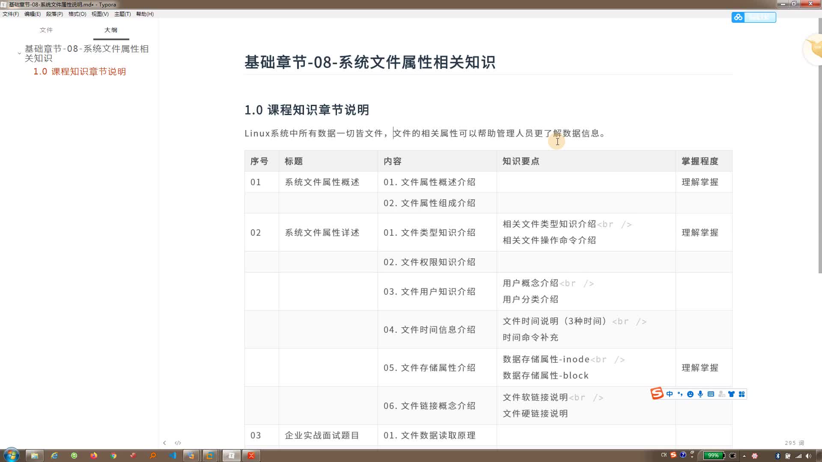This screenshot has width=822, height=462.
Task: Open the volume speaker icon
Action: click(x=808, y=456)
